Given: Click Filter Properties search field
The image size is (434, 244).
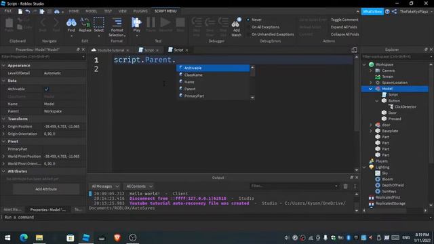Looking at the screenshot, I should coord(43,56).
